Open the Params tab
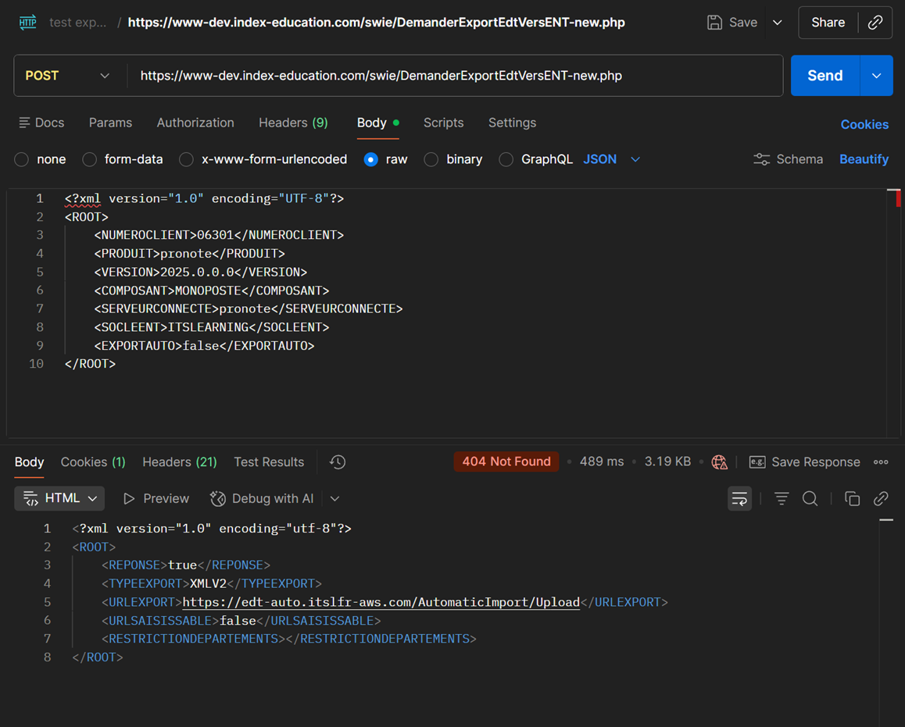905x727 pixels. pos(110,123)
